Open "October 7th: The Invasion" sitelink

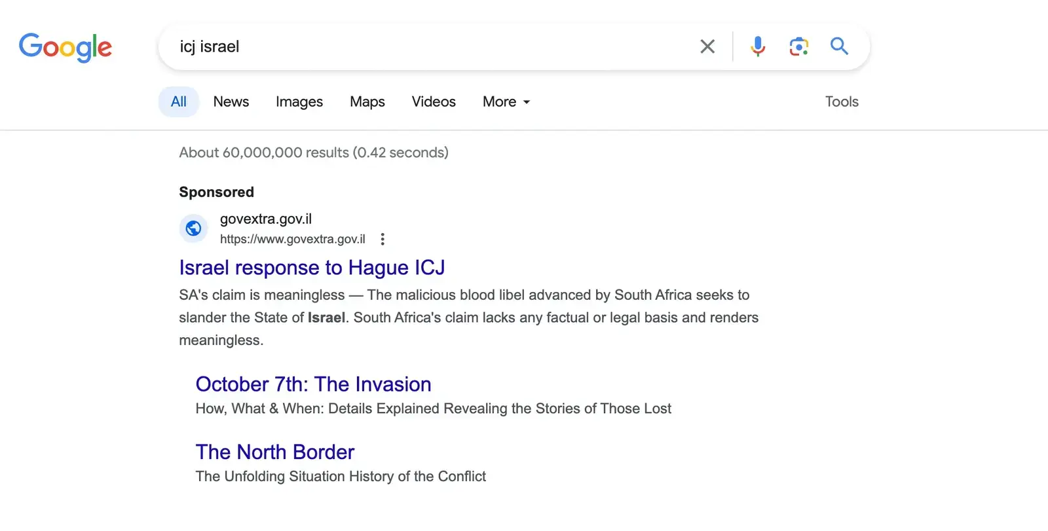[x=313, y=384]
